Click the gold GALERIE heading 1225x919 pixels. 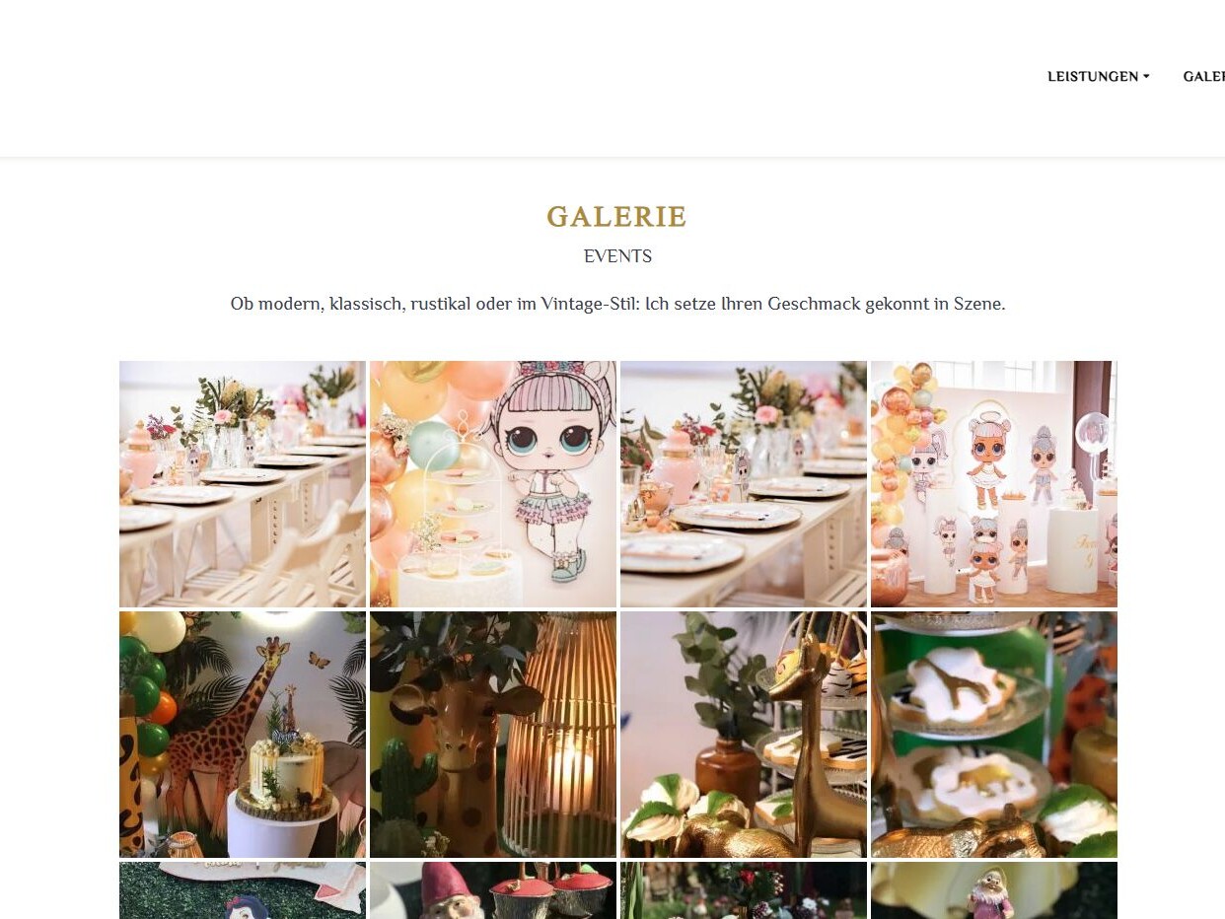(616, 217)
